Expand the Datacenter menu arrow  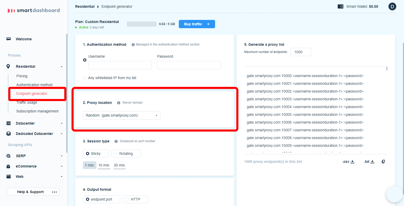point(62,124)
